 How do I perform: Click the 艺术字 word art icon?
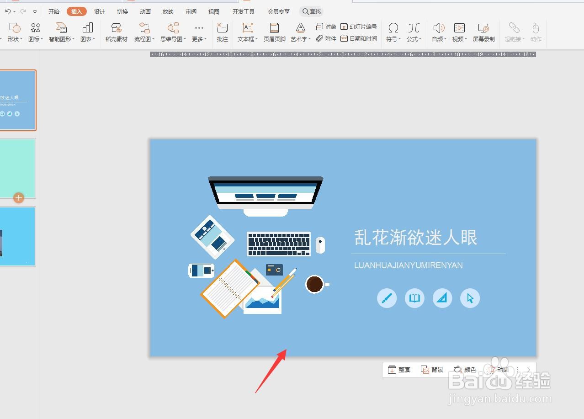[x=300, y=28]
